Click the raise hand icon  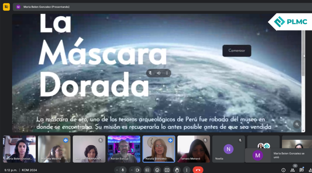point(177,170)
